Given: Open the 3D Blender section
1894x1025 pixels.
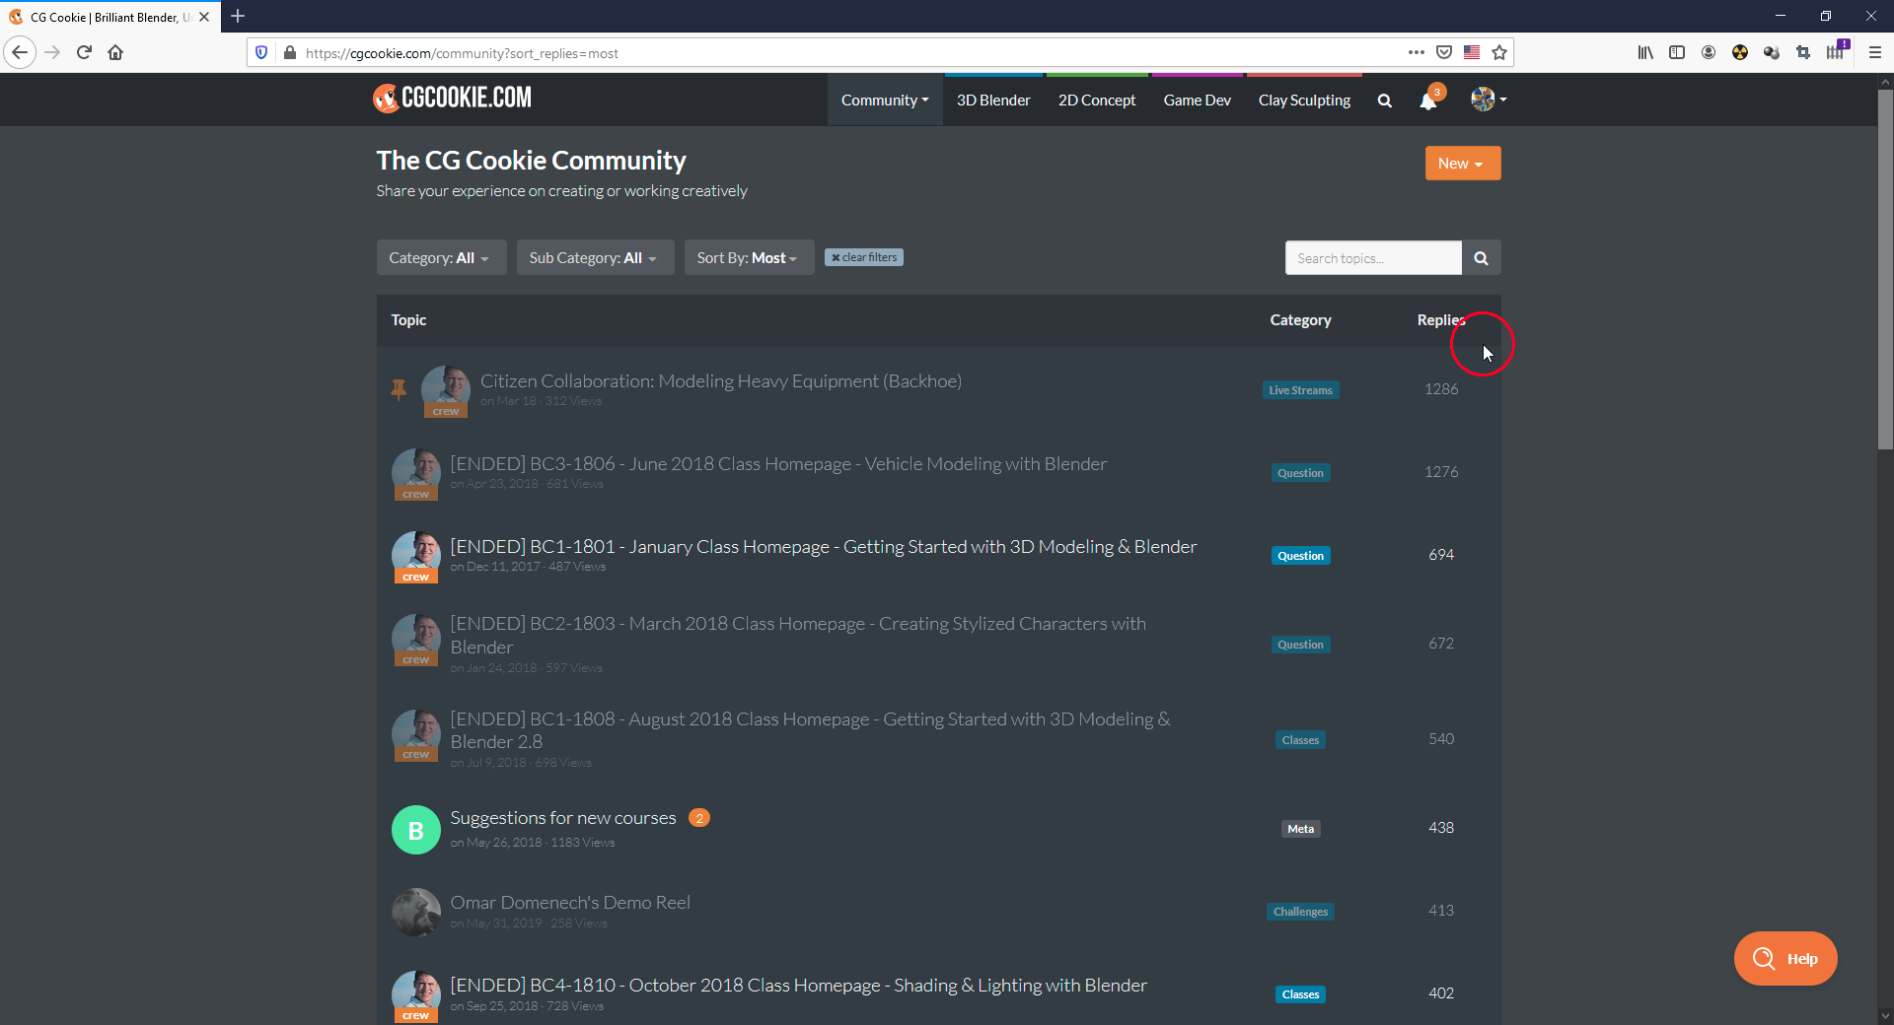Looking at the screenshot, I should click(993, 101).
